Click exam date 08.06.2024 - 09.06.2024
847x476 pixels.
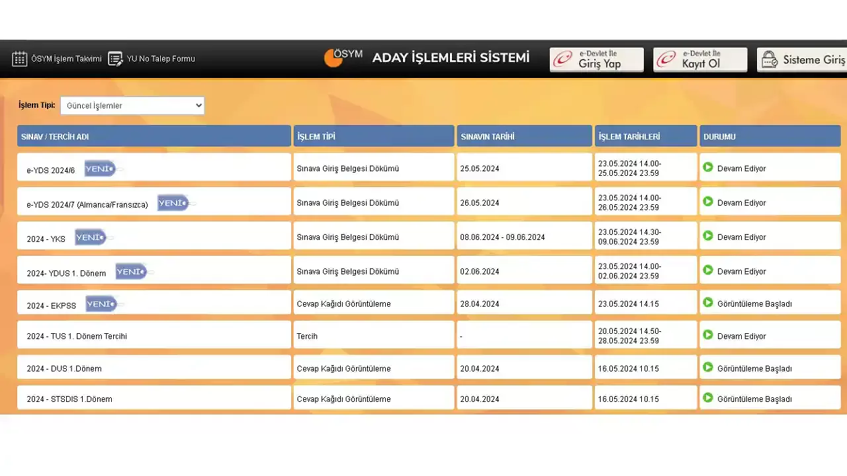tap(503, 237)
